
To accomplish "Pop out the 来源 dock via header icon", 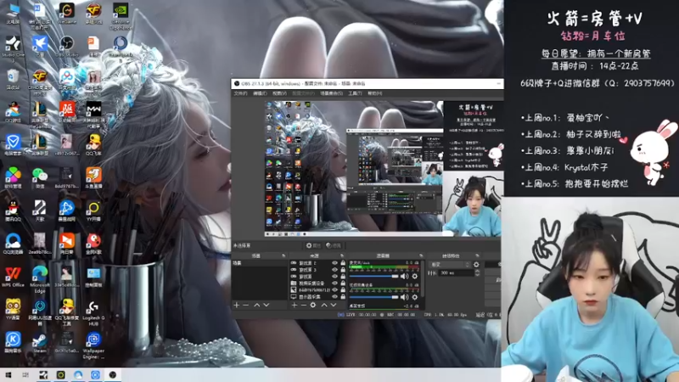I will pyautogui.click(x=342, y=256).
